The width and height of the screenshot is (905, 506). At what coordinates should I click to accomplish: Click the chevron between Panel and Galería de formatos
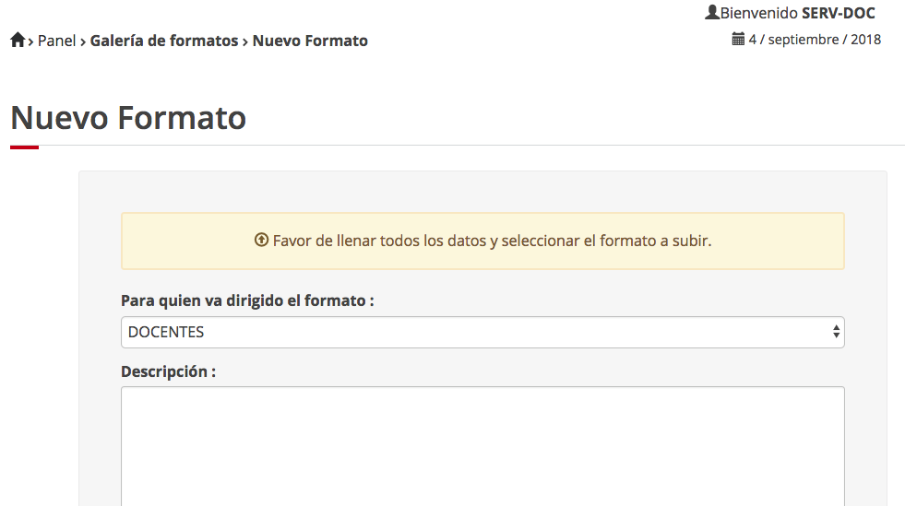pos(83,41)
